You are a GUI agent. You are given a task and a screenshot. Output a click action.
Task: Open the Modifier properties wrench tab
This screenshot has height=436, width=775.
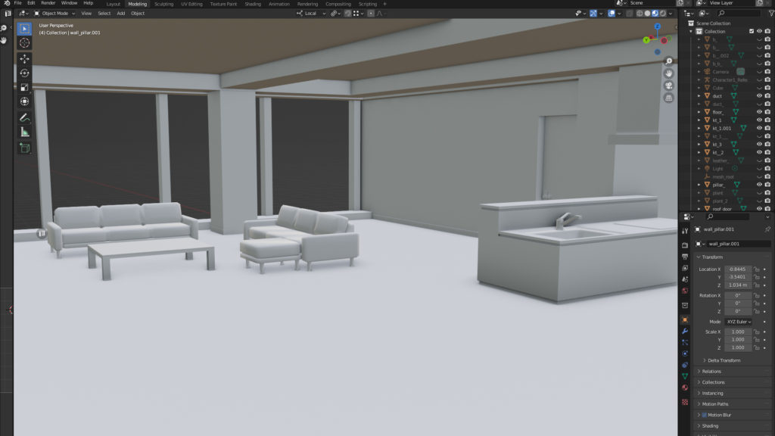tap(685, 331)
